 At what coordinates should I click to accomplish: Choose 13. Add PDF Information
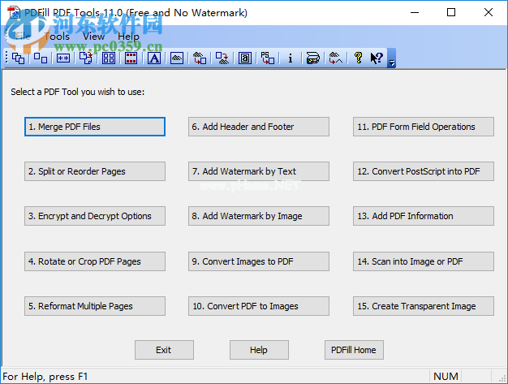tap(424, 216)
